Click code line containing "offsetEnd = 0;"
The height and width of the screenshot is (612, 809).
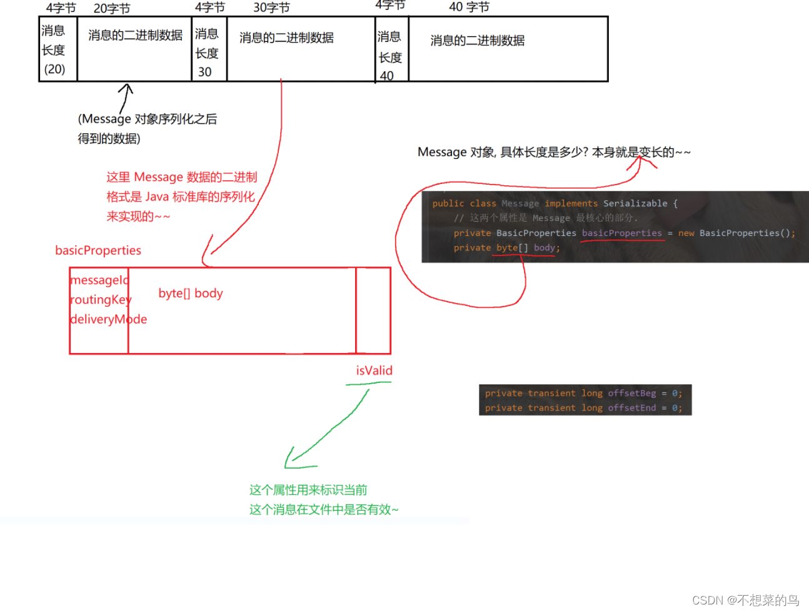(x=584, y=408)
